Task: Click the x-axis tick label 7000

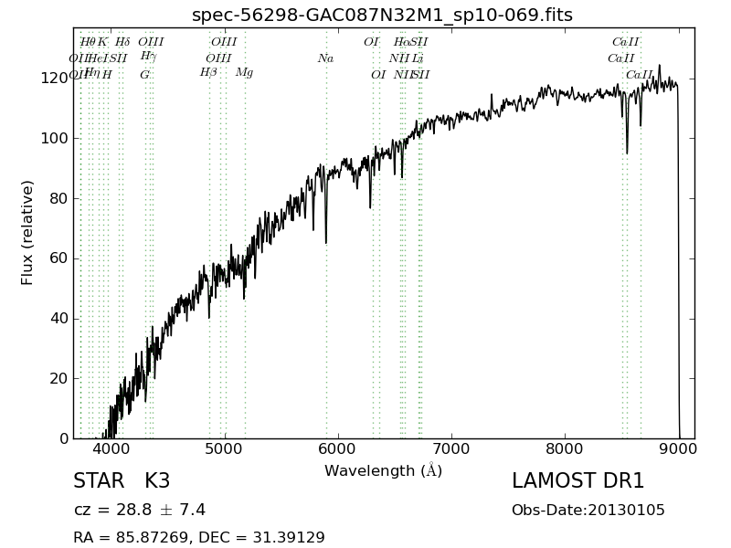Action: [x=451, y=449]
